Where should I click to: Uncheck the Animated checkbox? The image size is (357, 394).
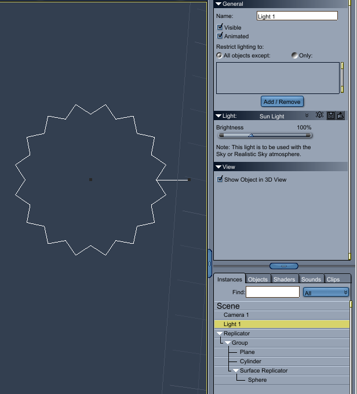click(x=220, y=35)
